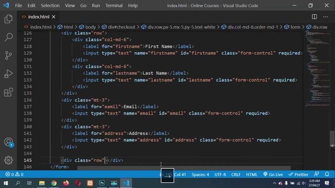Open the Run and Debug view
Viewport: 335px width, 188px height.
click(x=8, y=74)
